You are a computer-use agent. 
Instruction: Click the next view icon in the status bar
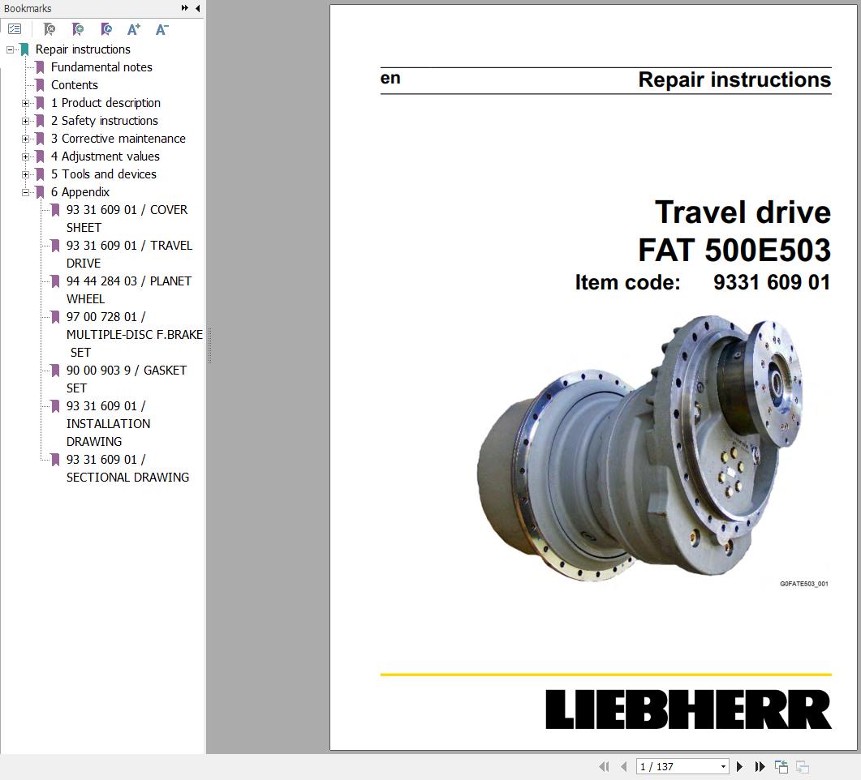[x=803, y=766]
